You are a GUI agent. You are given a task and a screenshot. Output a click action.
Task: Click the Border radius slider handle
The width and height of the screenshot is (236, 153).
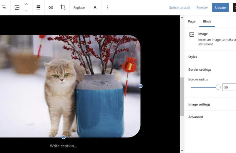(x=218, y=87)
